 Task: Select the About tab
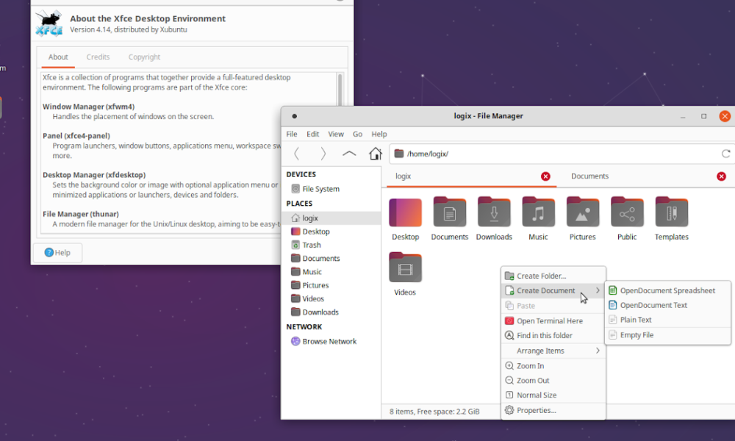coord(58,57)
